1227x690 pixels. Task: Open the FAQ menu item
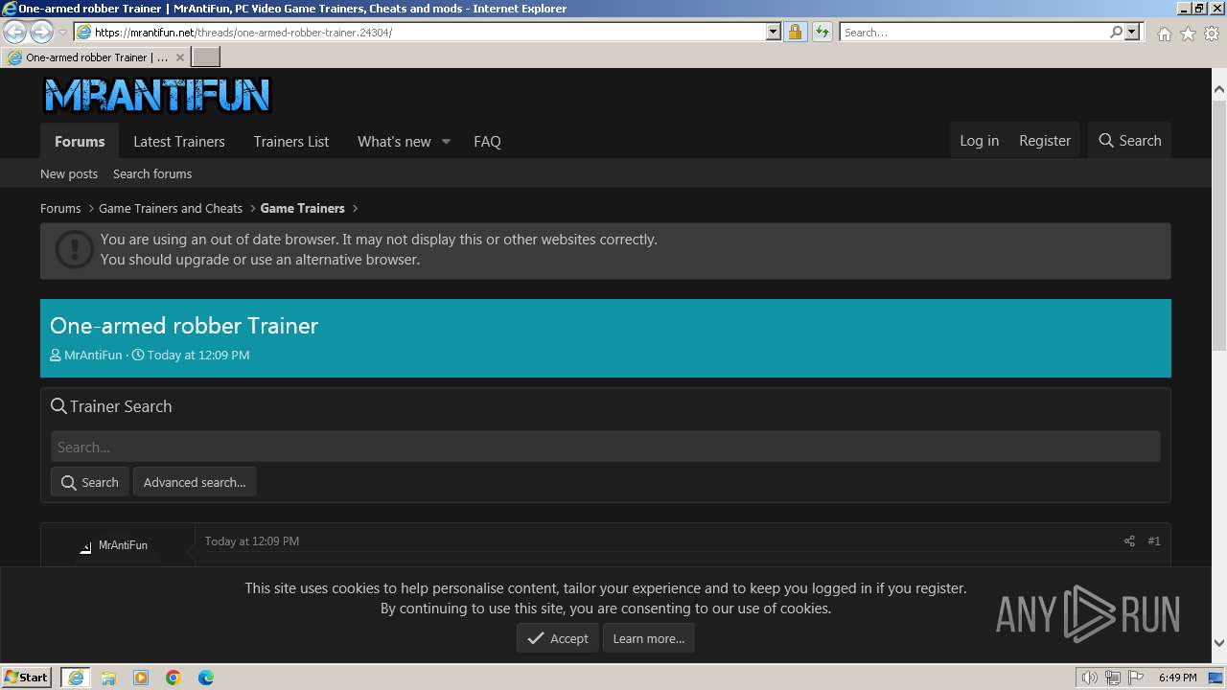[487, 141]
